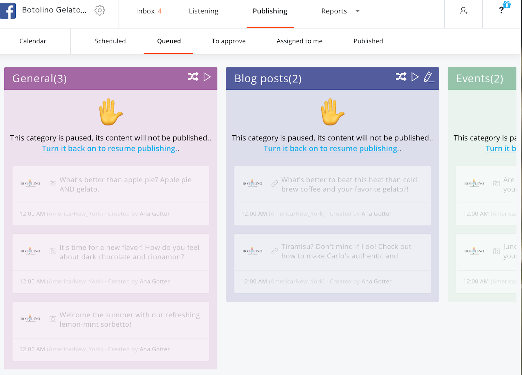This screenshot has width=522, height=375.
Task: Expand the Reports dropdown arrow
Action: (x=358, y=11)
